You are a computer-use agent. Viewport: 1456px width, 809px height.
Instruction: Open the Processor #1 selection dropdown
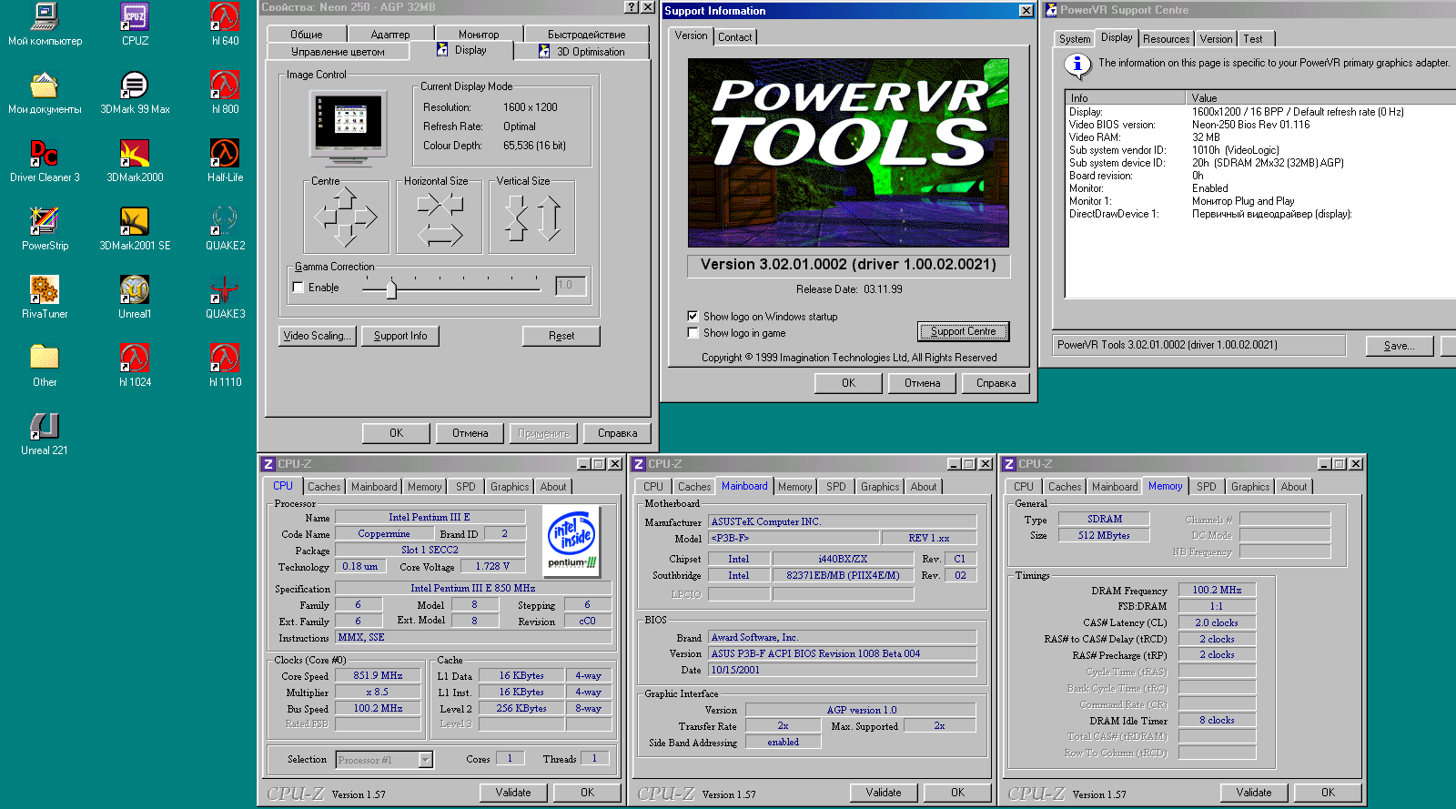click(425, 759)
